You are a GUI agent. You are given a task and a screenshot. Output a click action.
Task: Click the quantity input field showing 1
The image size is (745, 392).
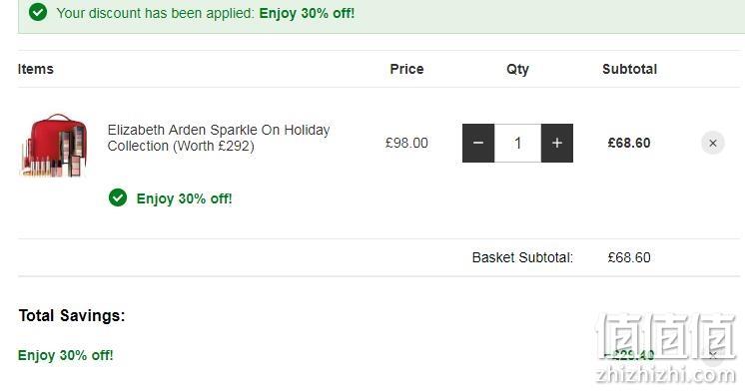click(518, 143)
